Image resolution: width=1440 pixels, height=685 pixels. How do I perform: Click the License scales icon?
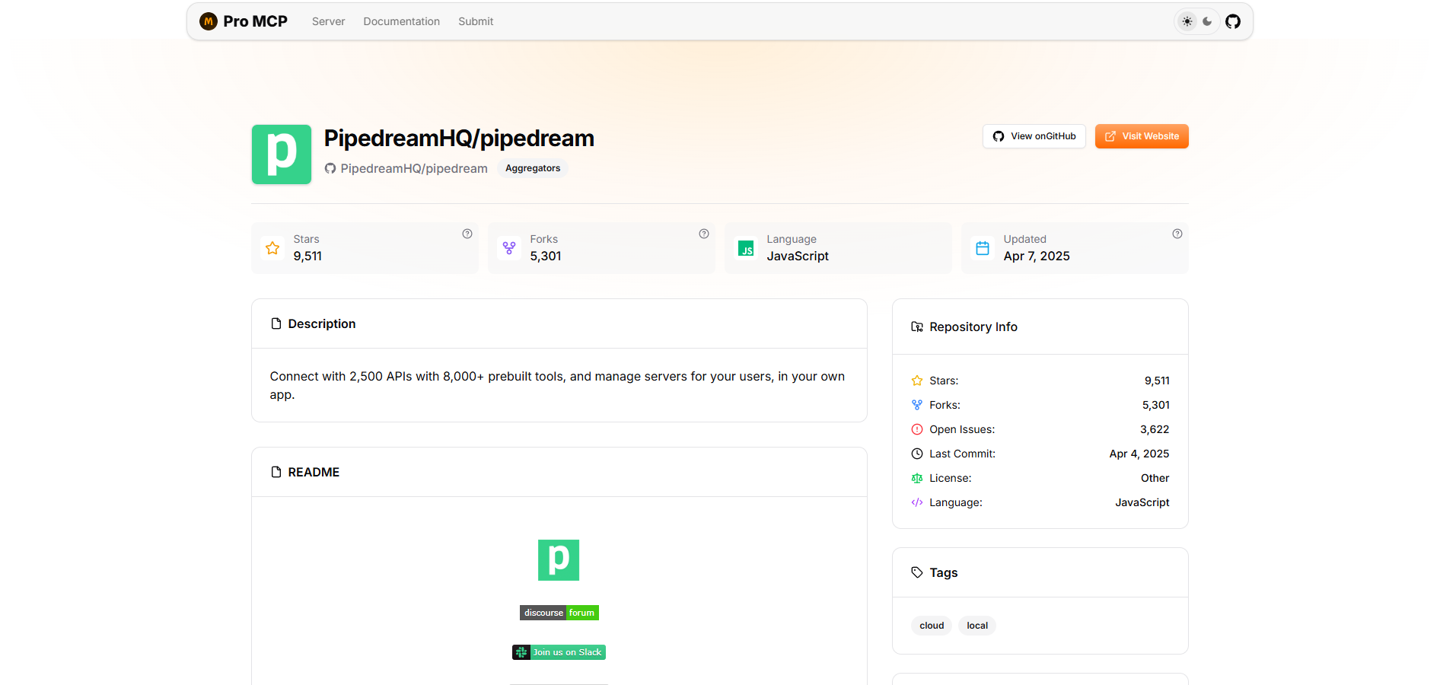pyautogui.click(x=917, y=478)
